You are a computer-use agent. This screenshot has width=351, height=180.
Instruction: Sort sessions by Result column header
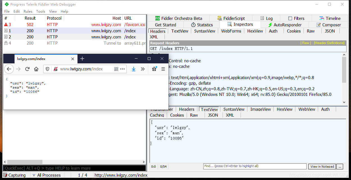(30, 18)
